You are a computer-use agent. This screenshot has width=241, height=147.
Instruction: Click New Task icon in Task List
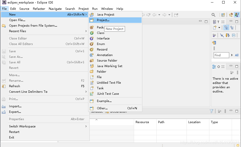tap(215, 28)
